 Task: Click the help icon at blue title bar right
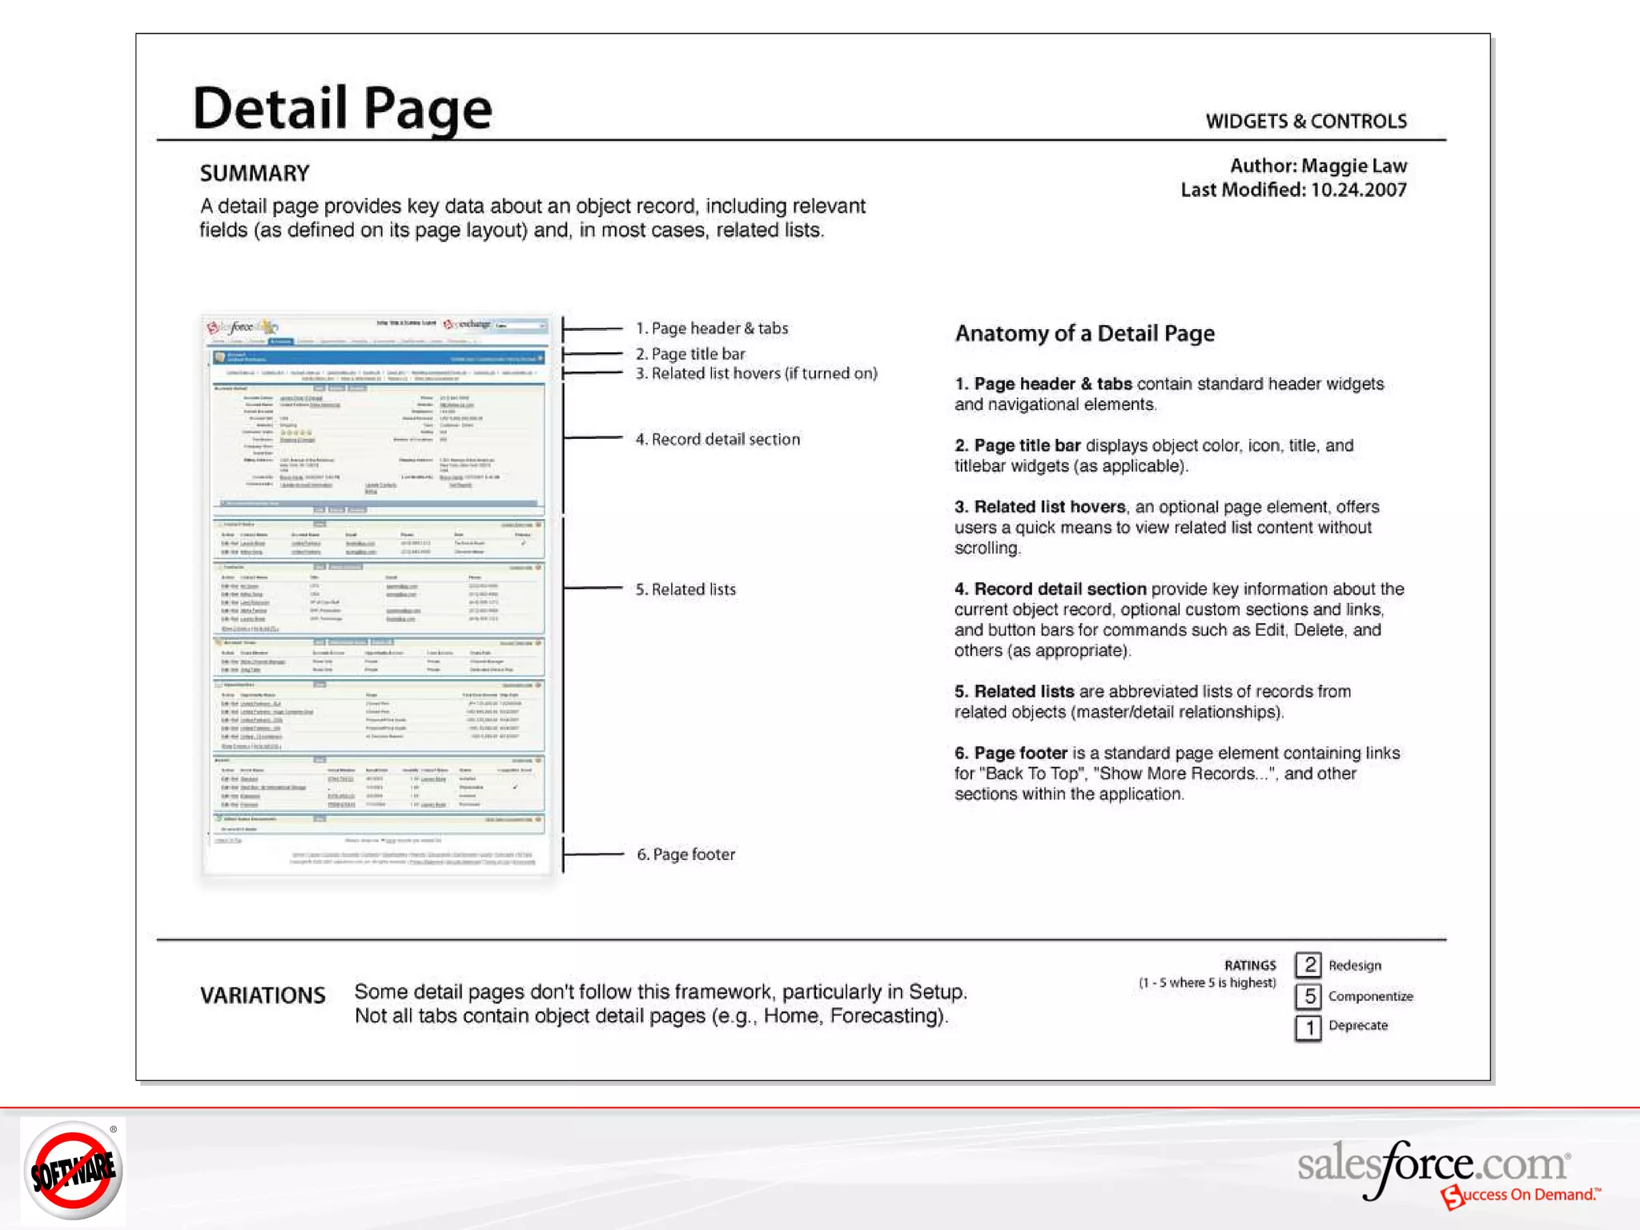(x=541, y=358)
